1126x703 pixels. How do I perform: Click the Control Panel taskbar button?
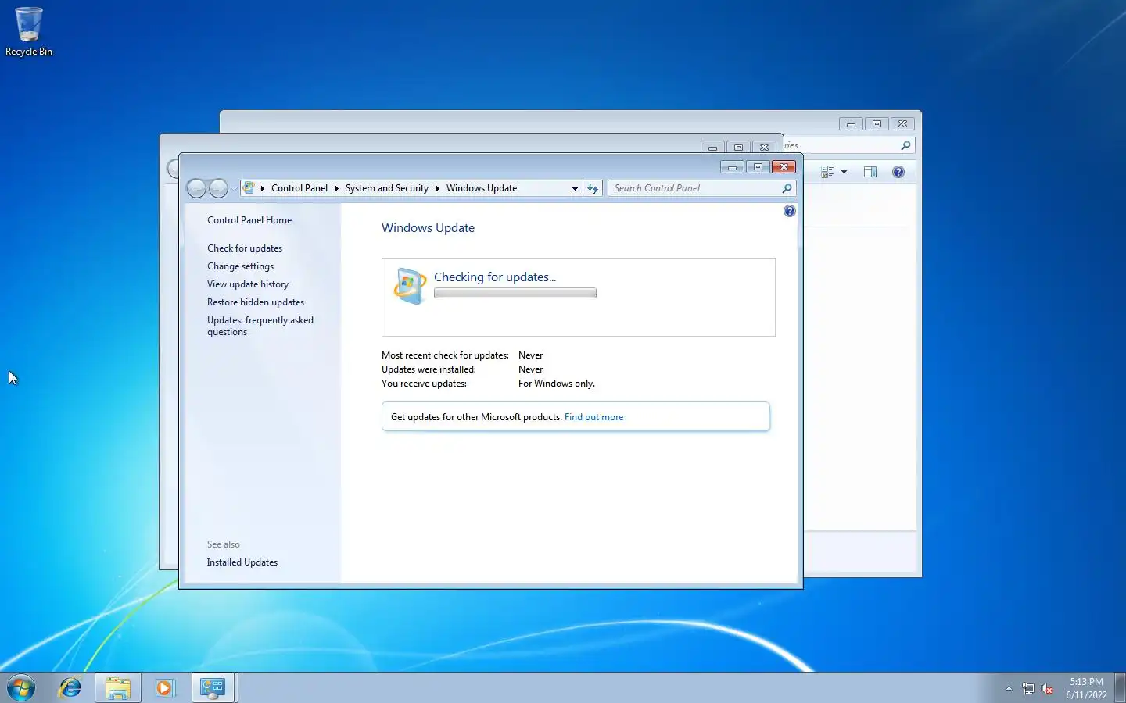(213, 687)
